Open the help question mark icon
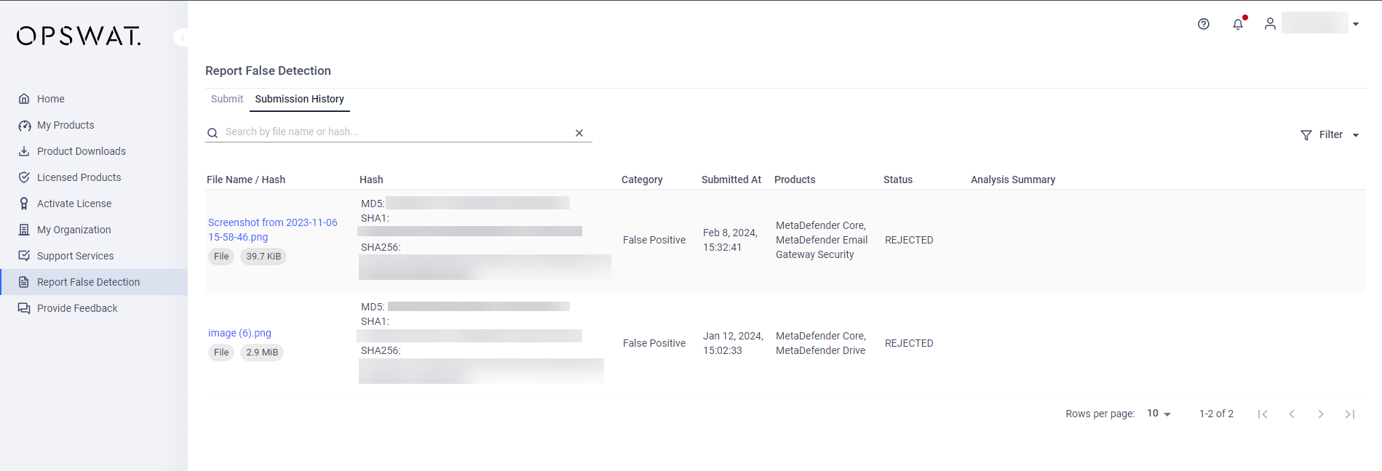 click(1204, 24)
